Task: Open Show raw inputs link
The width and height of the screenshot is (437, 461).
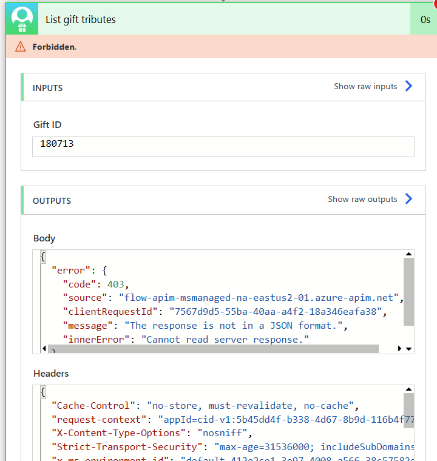Action: pos(365,86)
